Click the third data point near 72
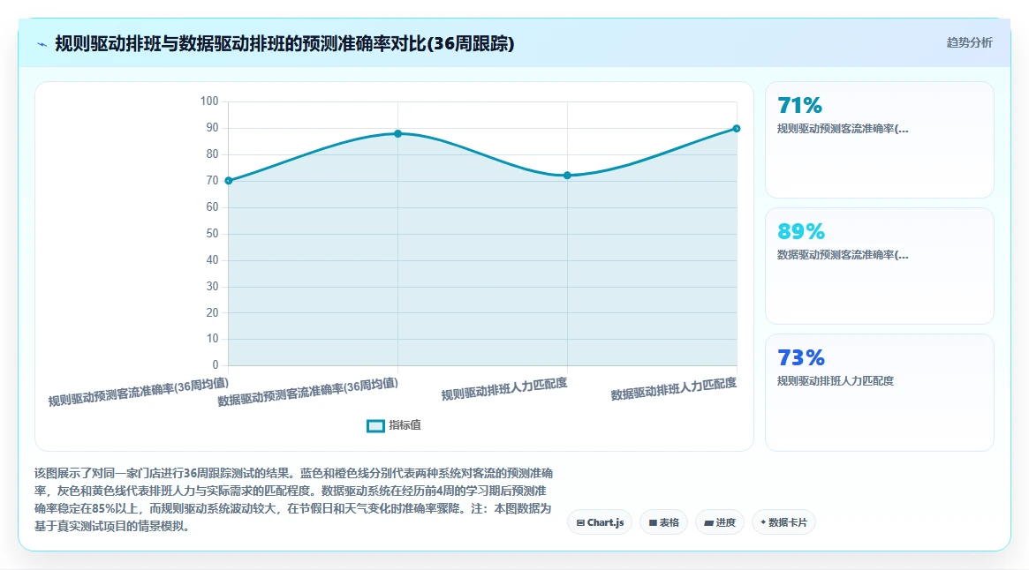 coord(568,175)
